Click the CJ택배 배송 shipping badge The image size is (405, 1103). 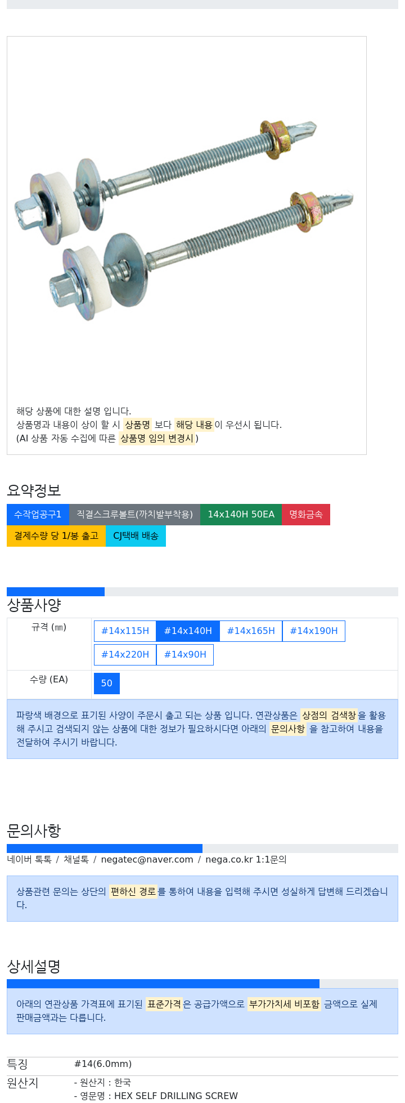click(x=136, y=536)
